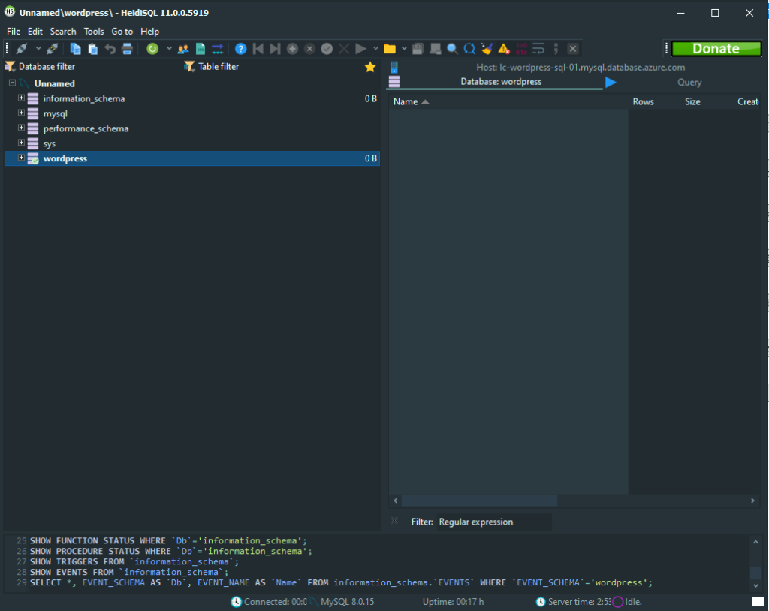Open the Edit menu
Viewport: 769px width, 611px height.
35,32
